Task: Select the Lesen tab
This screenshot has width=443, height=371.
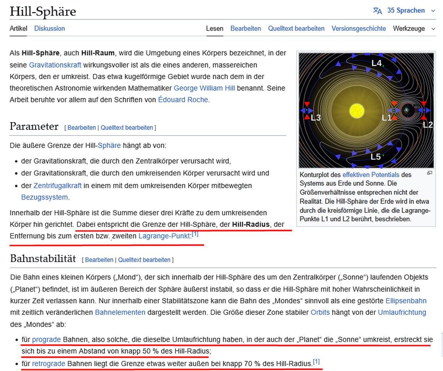Action: (x=214, y=28)
